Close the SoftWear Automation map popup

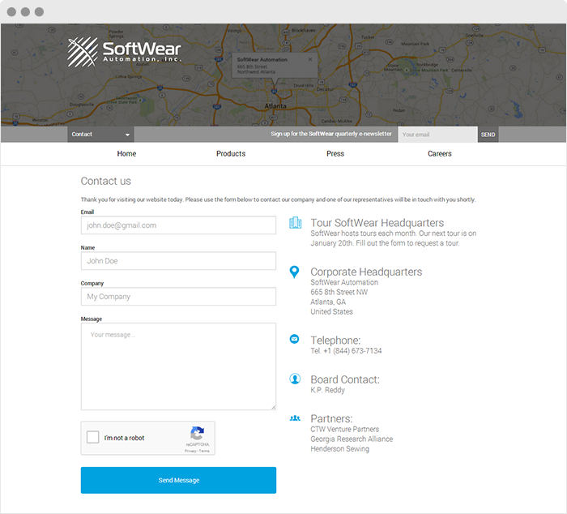coord(310,59)
